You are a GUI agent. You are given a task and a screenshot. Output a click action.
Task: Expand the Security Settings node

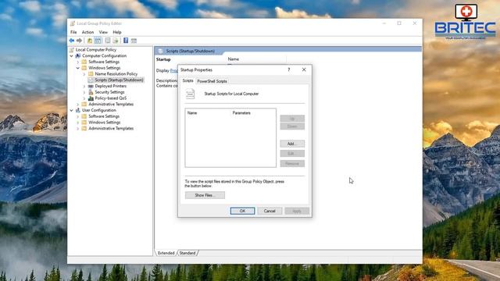coord(84,92)
